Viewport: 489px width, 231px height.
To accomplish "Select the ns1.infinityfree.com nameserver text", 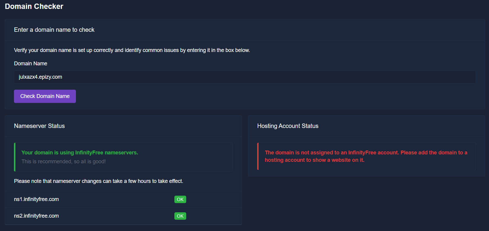I will (36, 199).
